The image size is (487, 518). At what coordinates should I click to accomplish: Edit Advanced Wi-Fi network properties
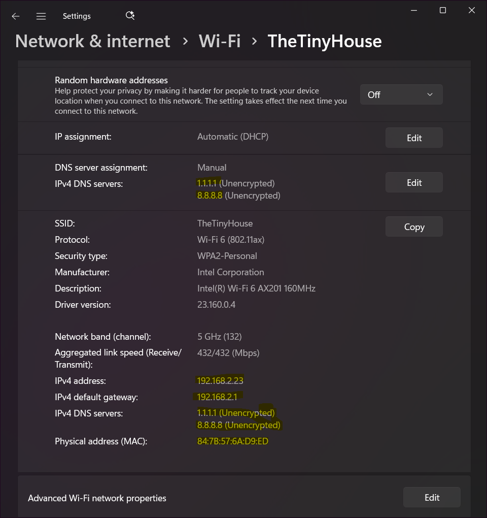(x=432, y=498)
